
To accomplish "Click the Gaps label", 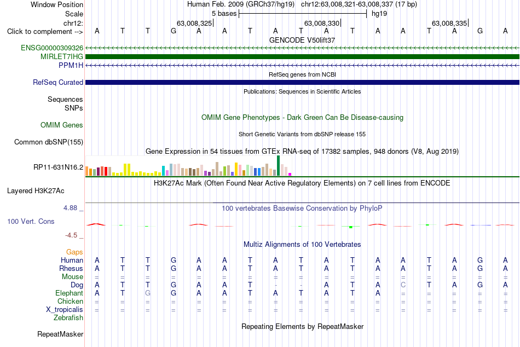I will click(74, 252).
